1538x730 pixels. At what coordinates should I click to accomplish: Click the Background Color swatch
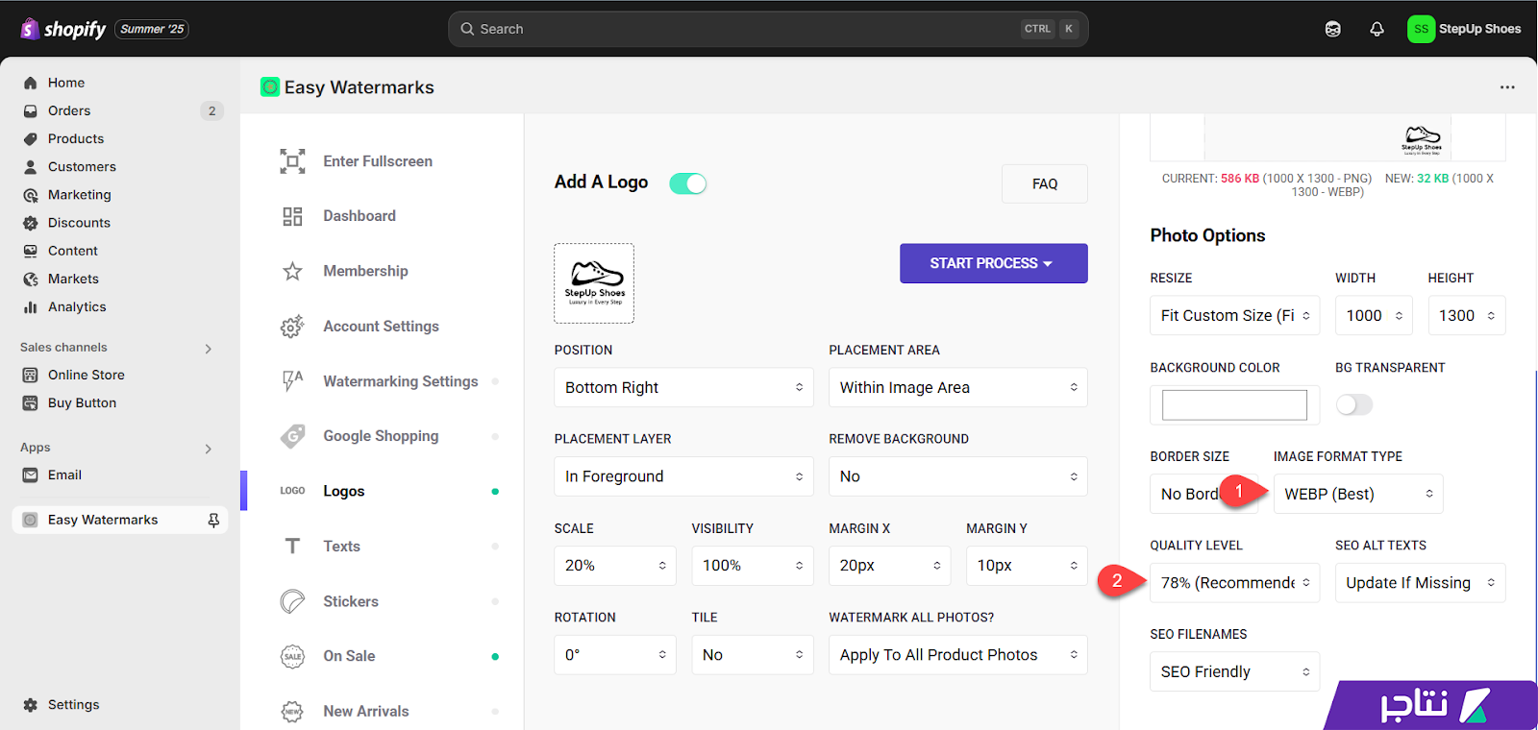(1234, 404)
